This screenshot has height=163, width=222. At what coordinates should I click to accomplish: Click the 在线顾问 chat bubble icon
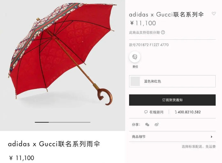tap(146, 112)
